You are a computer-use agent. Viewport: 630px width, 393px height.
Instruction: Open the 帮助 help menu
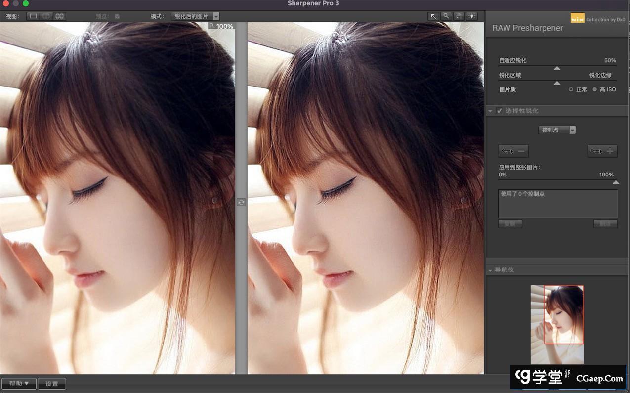19,383
